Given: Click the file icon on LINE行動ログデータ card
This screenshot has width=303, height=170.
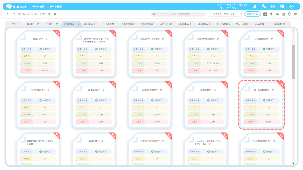Looking at the screenshot, I should click(247, 37).
